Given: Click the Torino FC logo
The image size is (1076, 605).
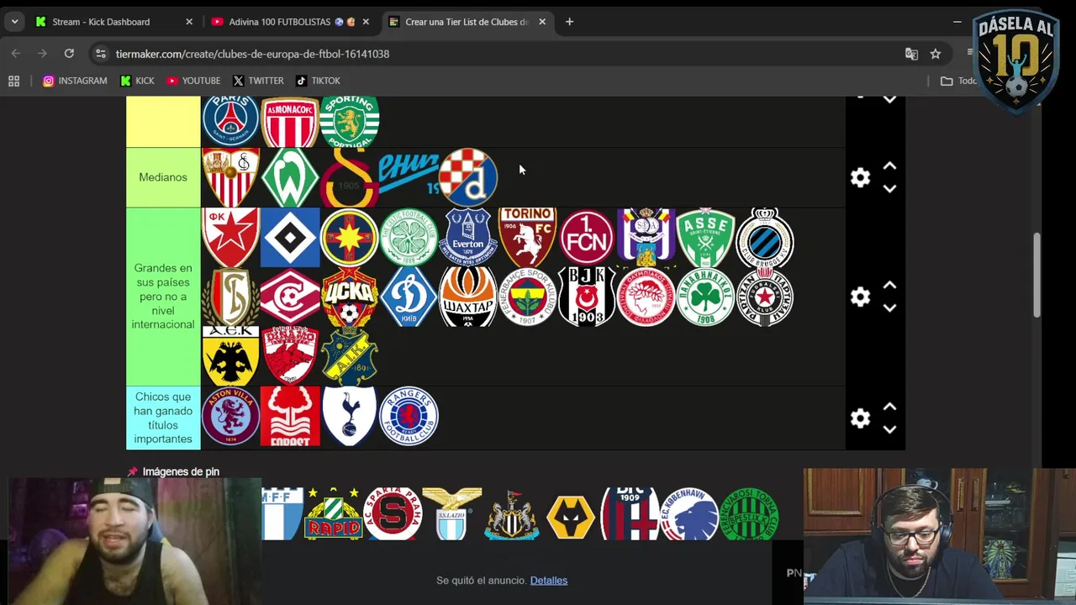Looking at the screenshot, I should (x=527, y=237).
